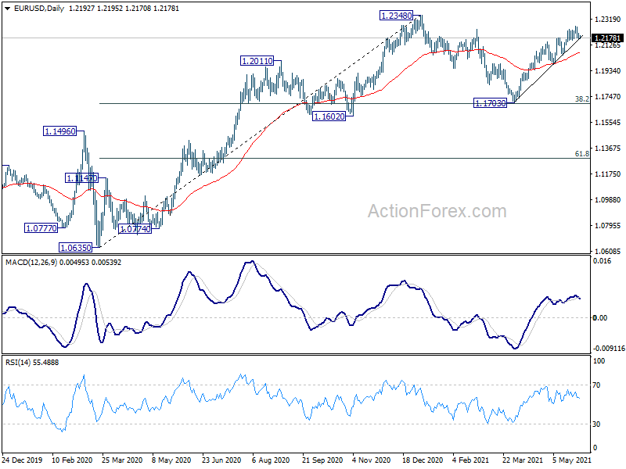Click the RSI 70 overbought level label
The width and height of the screenshot is (626, 469).
[x=596, y=385]
